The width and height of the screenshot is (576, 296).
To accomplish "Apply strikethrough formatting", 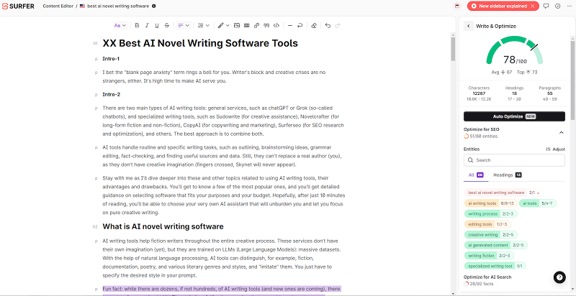I will pyautogui.click(x=167, y=26).
